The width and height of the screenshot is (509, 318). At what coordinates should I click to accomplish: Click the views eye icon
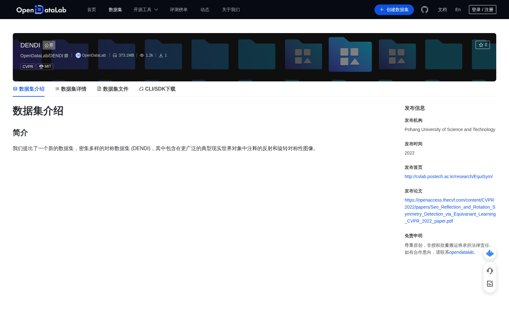(x=142, y=55)
